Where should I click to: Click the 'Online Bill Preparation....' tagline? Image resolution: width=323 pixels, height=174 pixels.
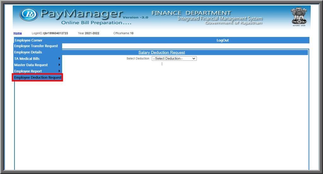coord(97,23)
